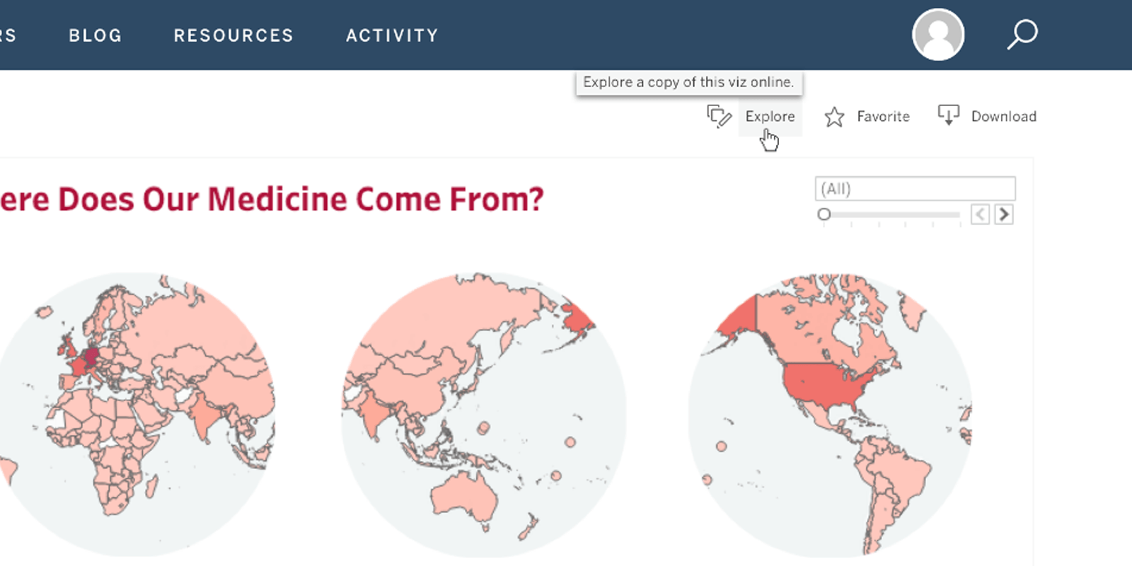The image size is (1132, 566).
Task: Select India on the Europe-Africa globe
Action: tap(204, 415)
